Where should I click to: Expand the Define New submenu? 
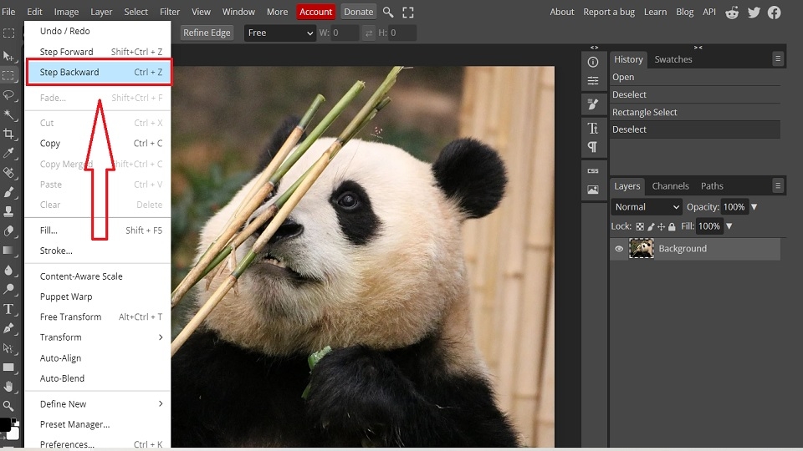pyautogui.click(x=98, y=404)
